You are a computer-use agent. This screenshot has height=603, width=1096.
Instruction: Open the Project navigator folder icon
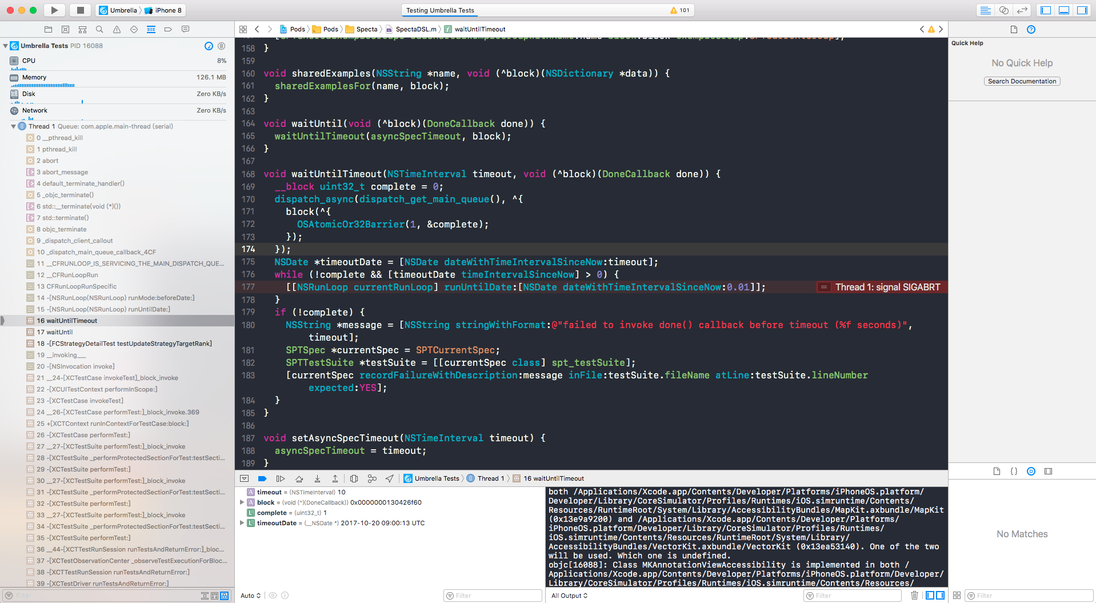pos(48,29)
